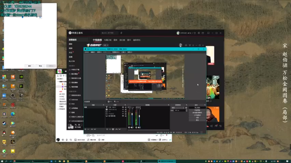Viewport: 291px width, 163px height.
Task: Click the start recording button in OBS
Action: coord(197,110)
